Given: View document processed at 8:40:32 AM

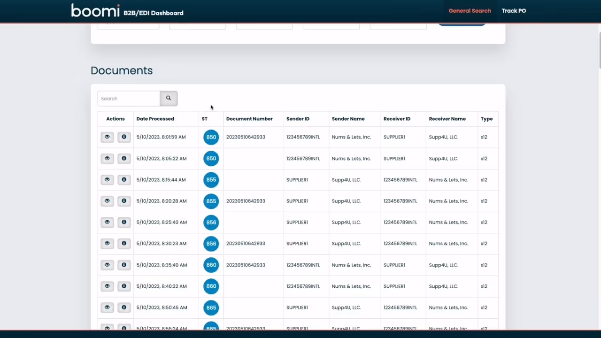Looking at the screenshot, I should [x=107, y=286].
